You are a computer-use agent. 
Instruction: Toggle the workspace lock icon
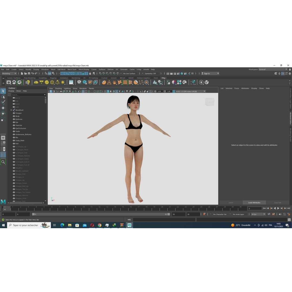click(x=290, y=69)
